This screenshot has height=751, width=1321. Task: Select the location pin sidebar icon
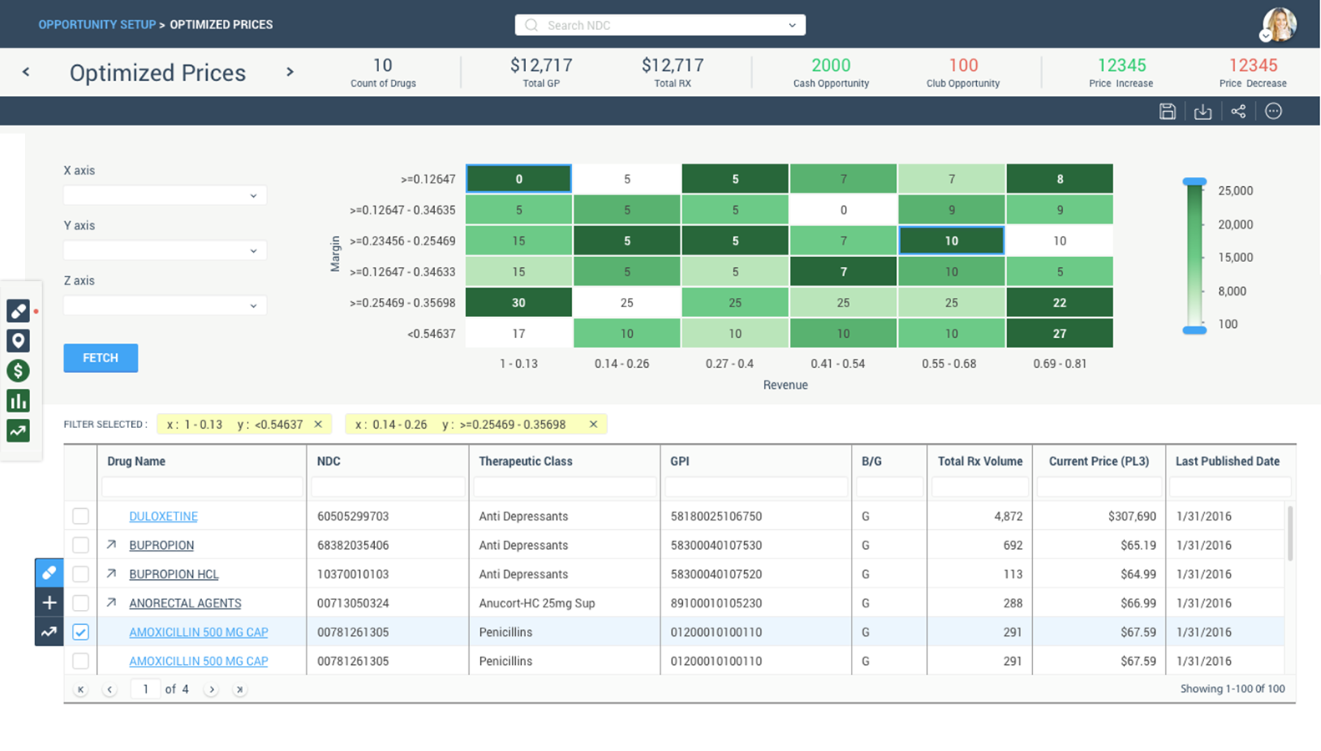click(x=18, y=340)
